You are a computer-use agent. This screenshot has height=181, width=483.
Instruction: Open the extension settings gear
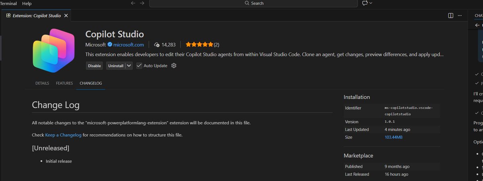point(174,65)
